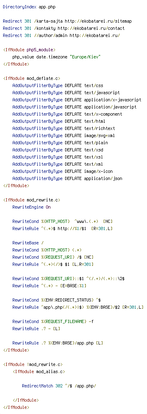Image resolution: width=147 pixels, height=414 pixels.
Task: Click the DEFLATE text/xsl line
Action: coord(58,157)
